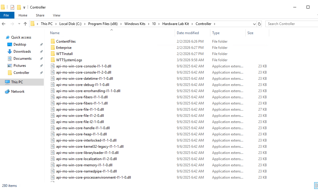Click the Search Controller input field
The width and height of the screenshot is (318, 191).
292,24
